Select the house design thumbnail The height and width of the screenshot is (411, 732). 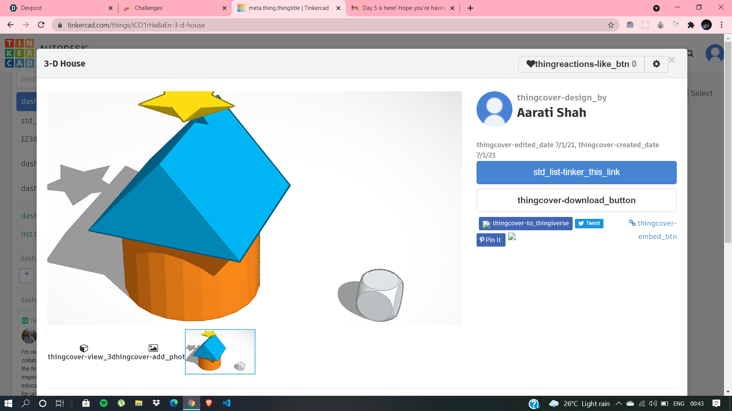[x=220, y=352]
